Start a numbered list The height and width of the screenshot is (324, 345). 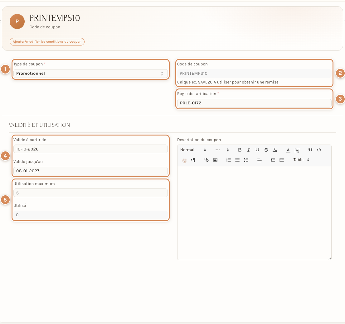tap(229, 160)
